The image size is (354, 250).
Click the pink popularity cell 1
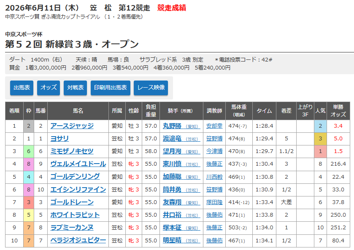(x=320, y=151)
